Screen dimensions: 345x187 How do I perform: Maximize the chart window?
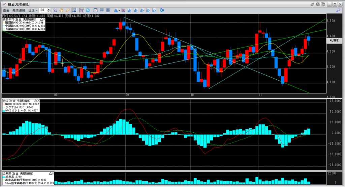335,4
